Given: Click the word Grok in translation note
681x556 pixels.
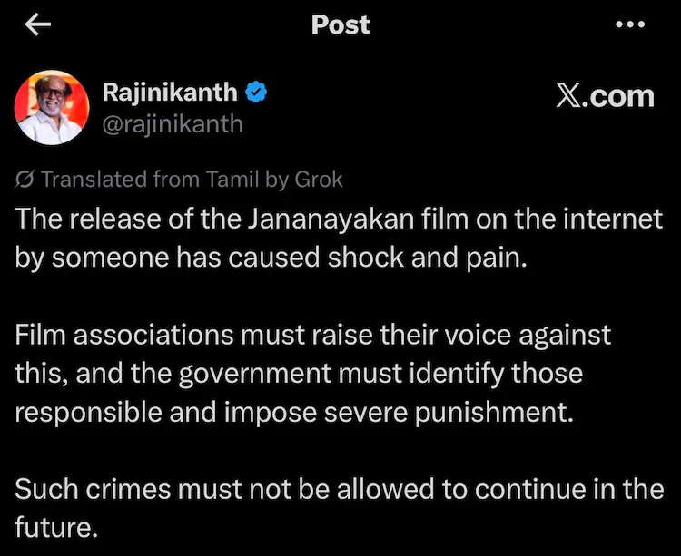Looking at the screenshot, I should tap(319, 179).
